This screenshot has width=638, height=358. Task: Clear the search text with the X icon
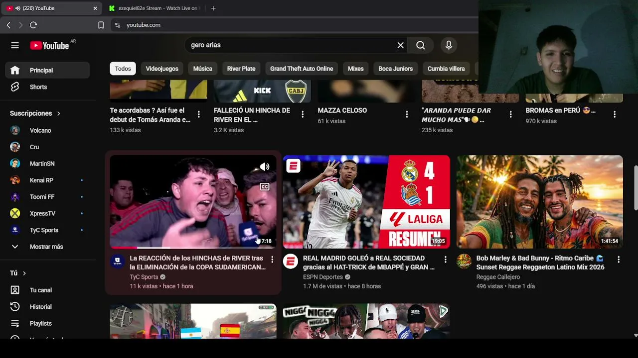tap(400, 45)
